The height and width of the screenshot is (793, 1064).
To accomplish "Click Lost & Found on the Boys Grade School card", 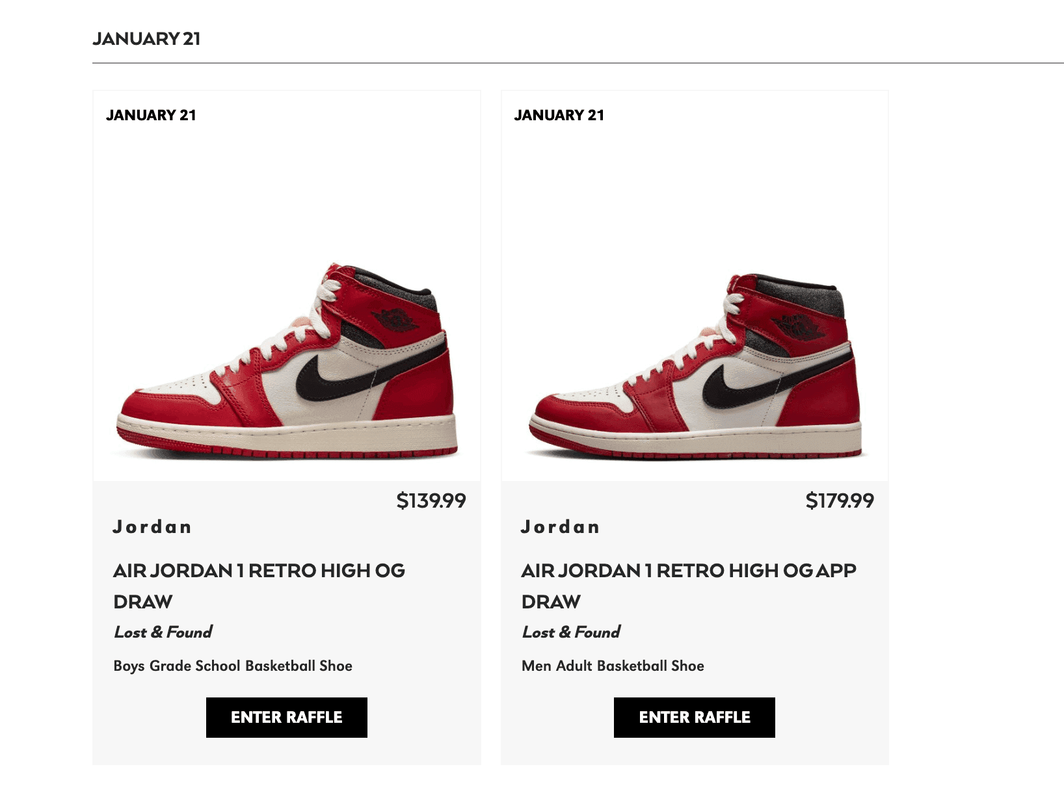I will click(163, 632).
